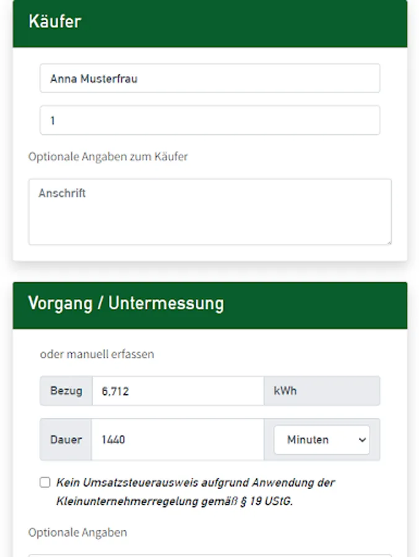The width and height of the screenshot is (419, 557).
Task: Click "Optionale Angaben zum Käufer" label
Action: coord(108,157)
